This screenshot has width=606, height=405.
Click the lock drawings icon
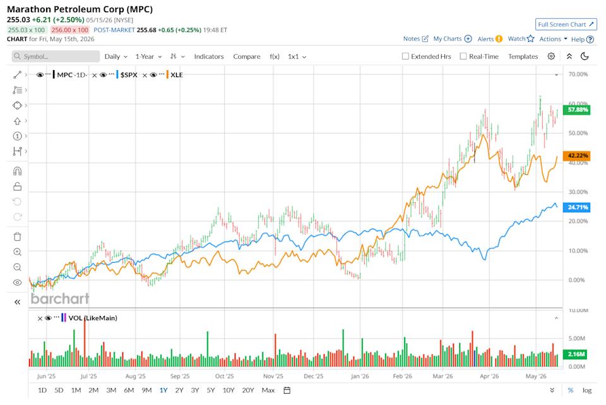[x=18, y=186]
